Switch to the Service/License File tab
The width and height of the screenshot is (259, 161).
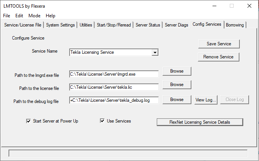coord(23,25)
